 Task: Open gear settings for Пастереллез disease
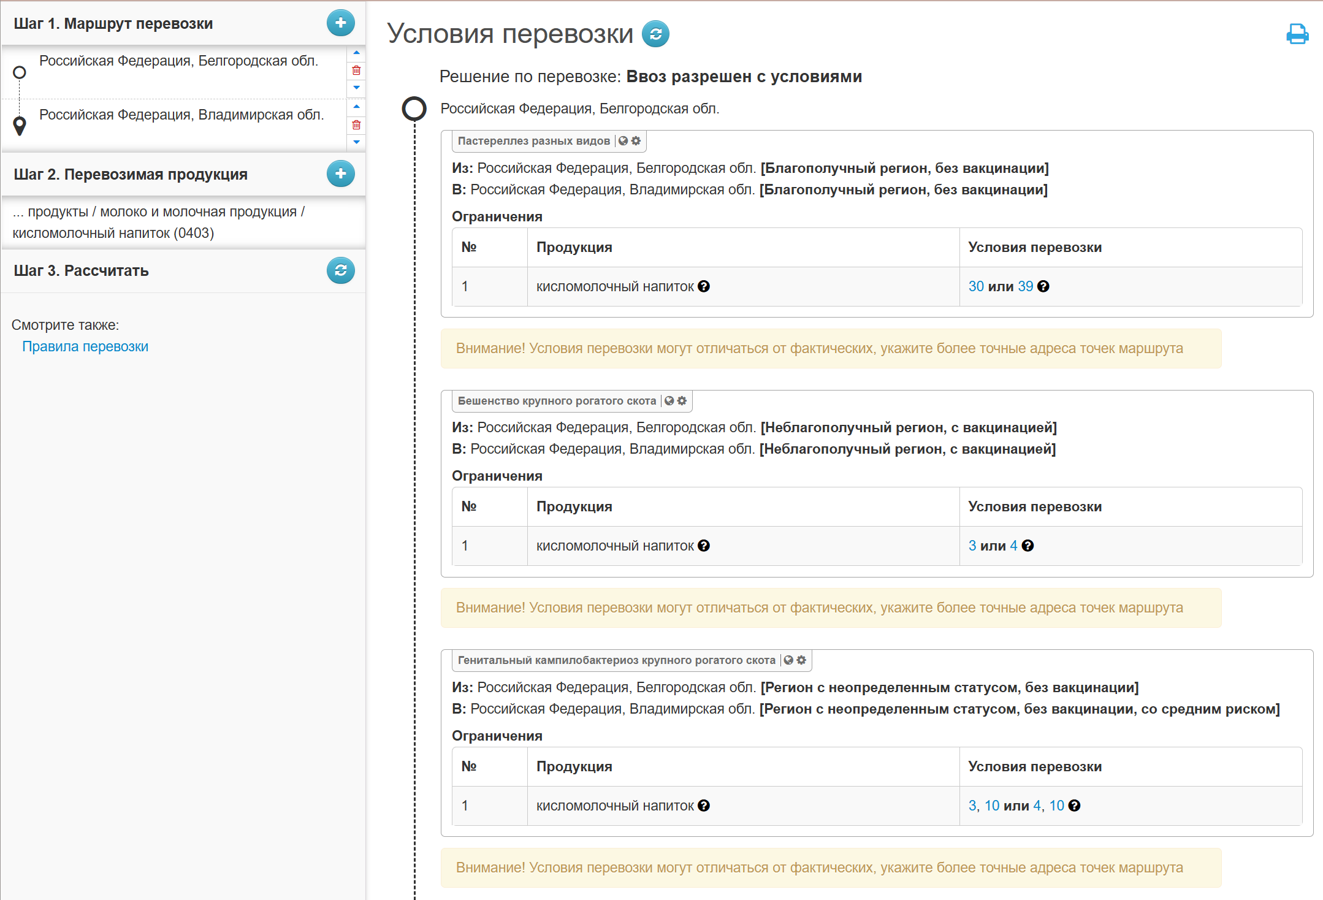point(636,141)
